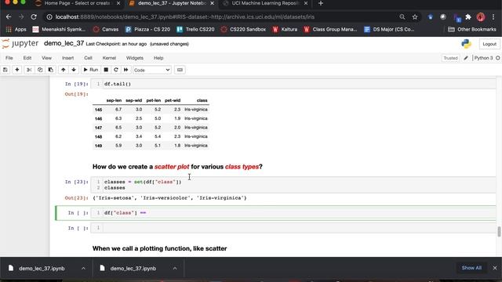
Task: Open the Edit menu
Action: click(27, 58)
